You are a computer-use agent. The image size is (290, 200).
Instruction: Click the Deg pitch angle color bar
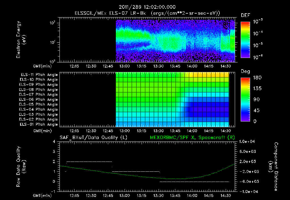(245, 100)
